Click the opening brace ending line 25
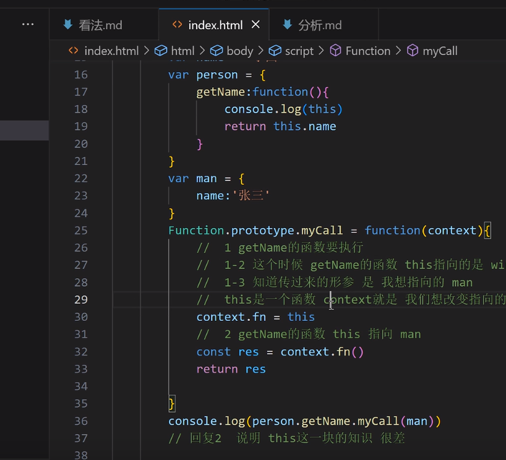 tap(487, 231)
